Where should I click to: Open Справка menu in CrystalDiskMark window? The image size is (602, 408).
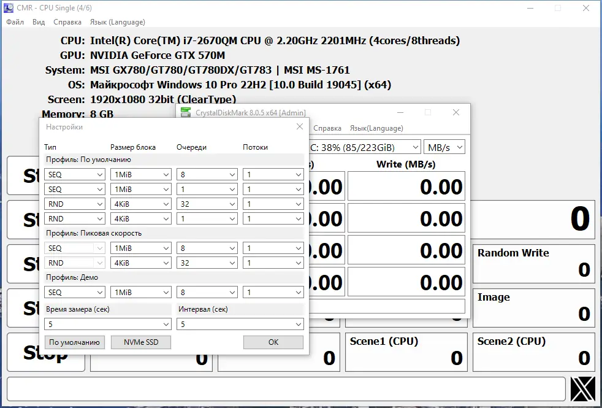pos(327,128)
